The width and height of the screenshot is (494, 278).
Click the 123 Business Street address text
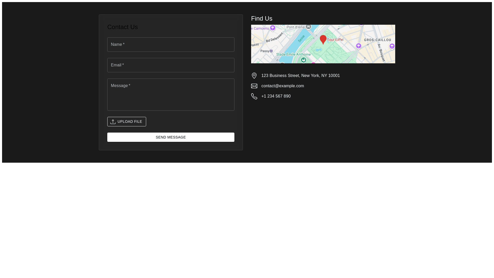(300, 76)
